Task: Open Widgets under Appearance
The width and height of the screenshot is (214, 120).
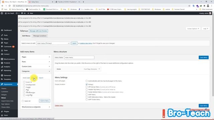Action: [4, 95]
